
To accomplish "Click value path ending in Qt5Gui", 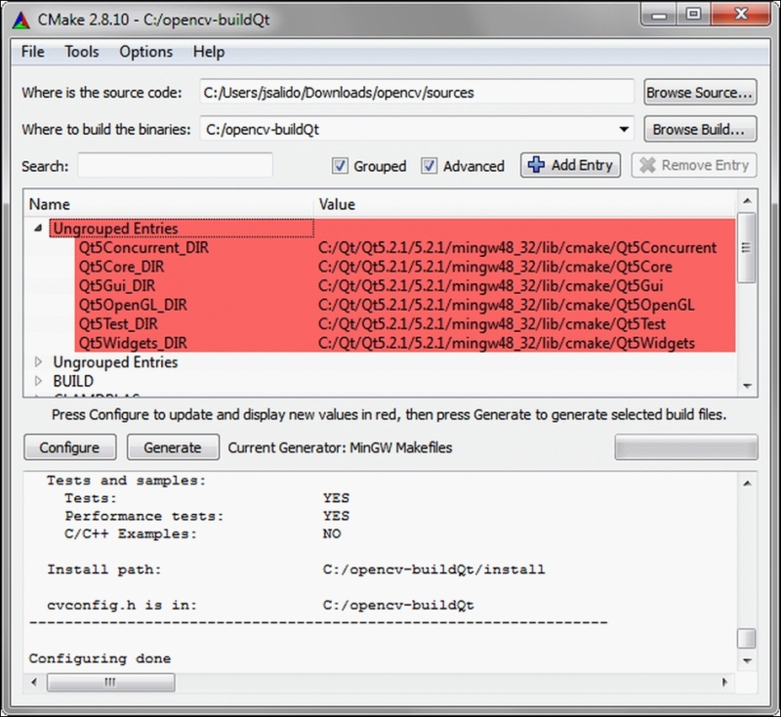I will 491,285.
